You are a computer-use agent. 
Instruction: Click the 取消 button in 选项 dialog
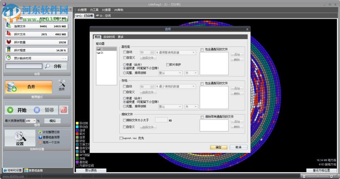point(238,147)
